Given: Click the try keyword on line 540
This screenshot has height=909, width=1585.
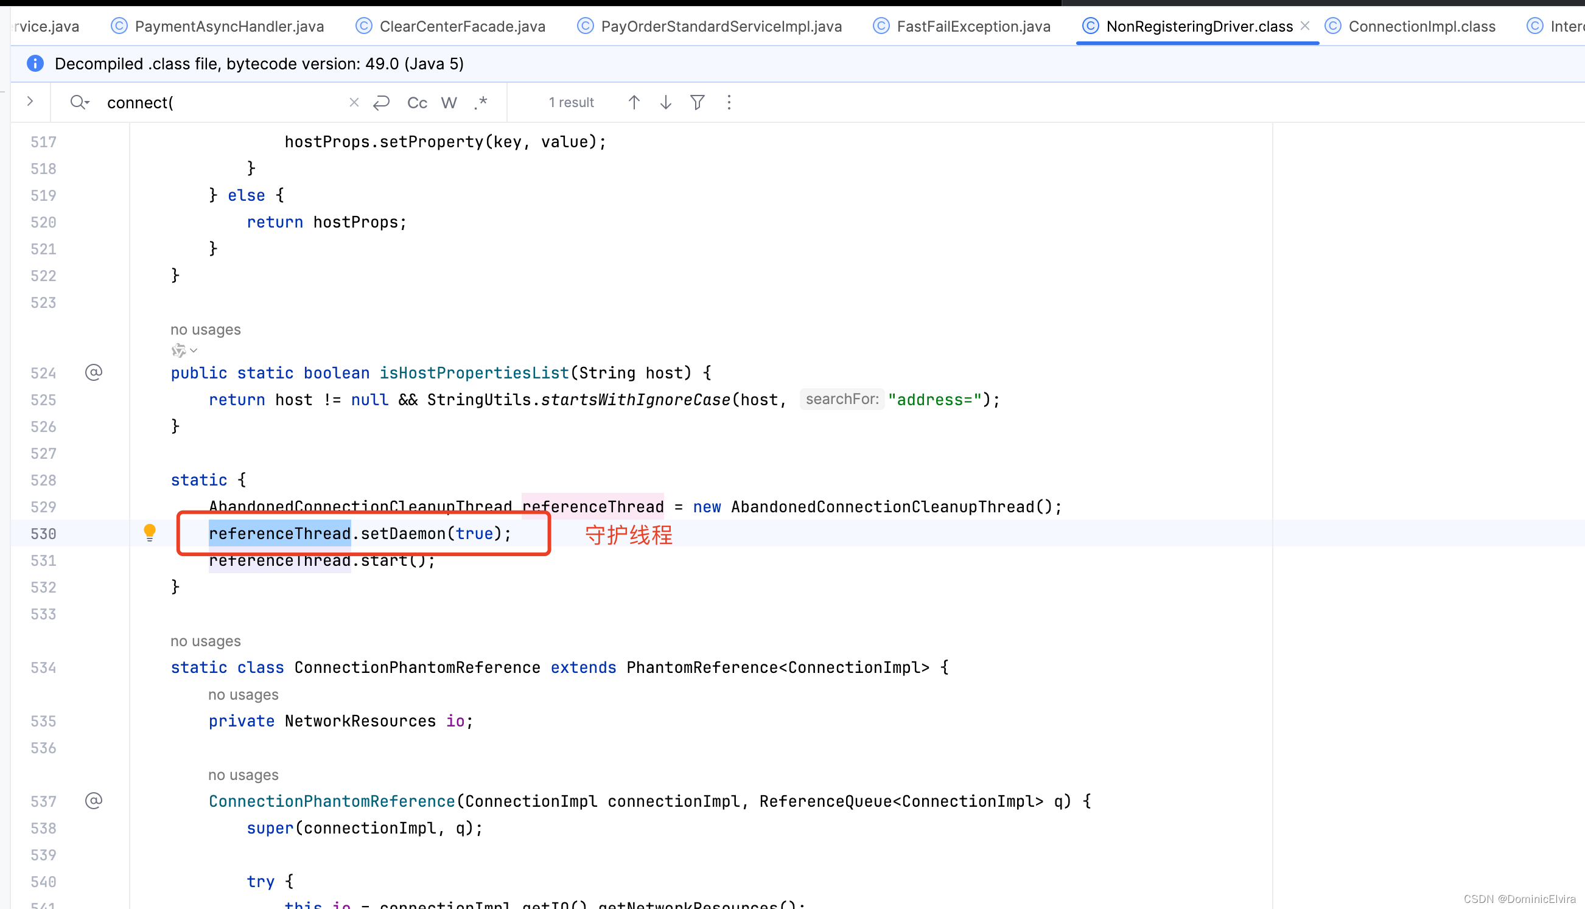Looking at the screenshot, I should pos(261,882).
